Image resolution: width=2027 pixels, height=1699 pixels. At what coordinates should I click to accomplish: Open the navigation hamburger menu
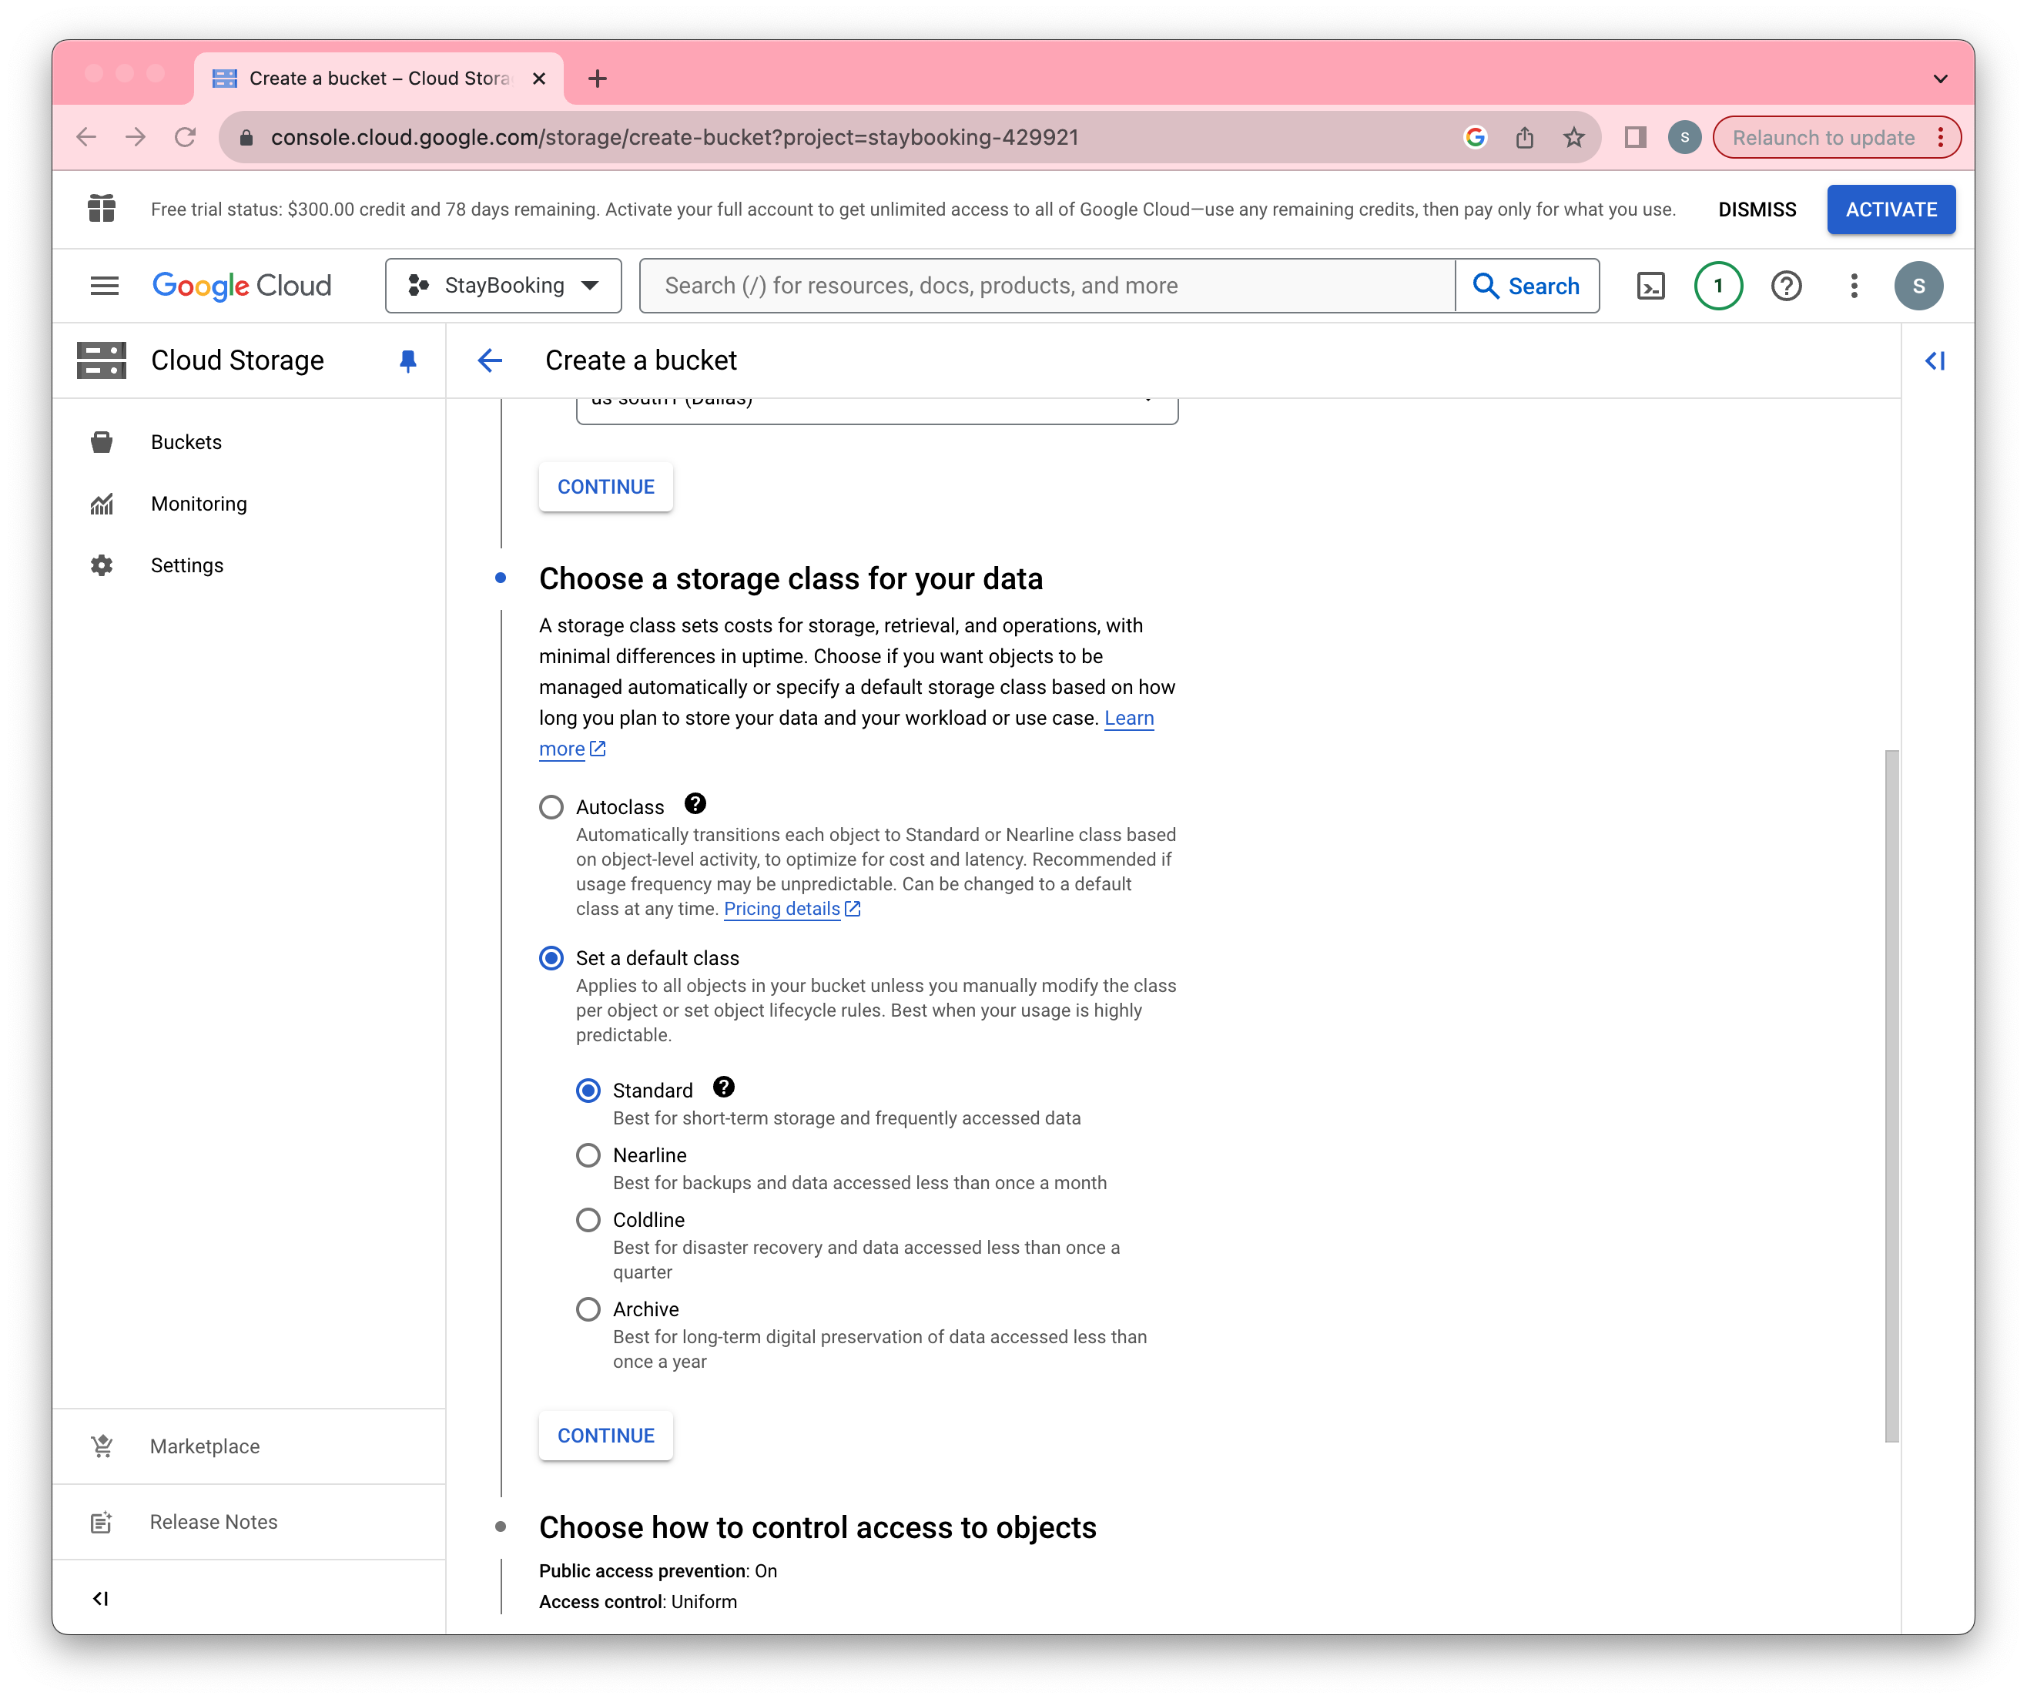[104, 285]
